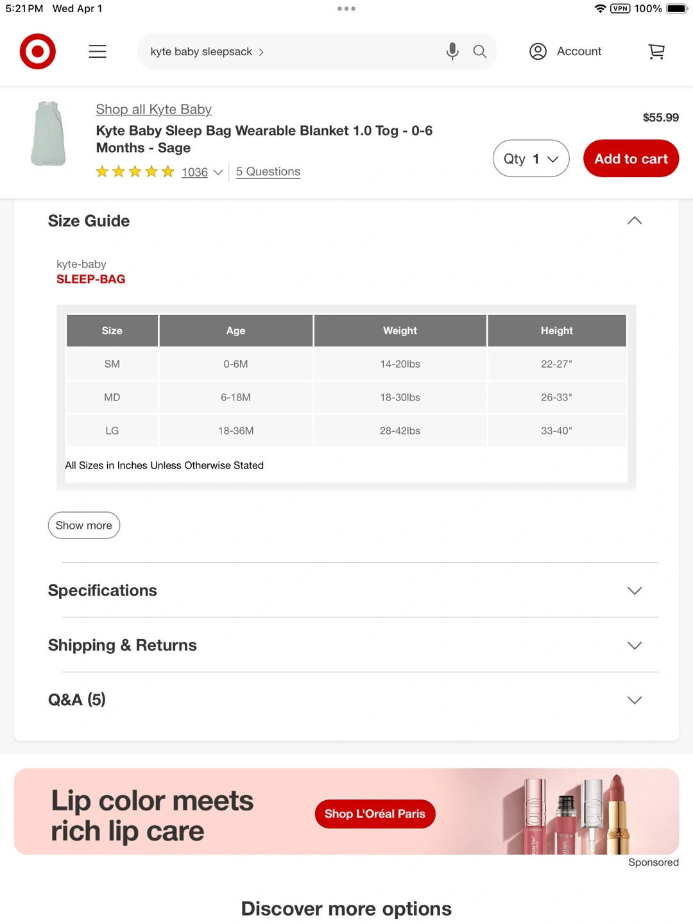Click the Add to cart button
Viewport: 693px width, 924px height.
pos(631,158)
